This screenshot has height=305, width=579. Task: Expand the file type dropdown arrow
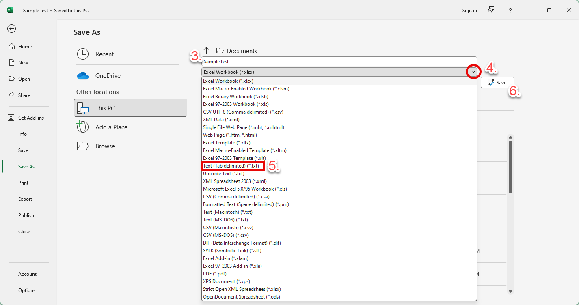point(473,72)
